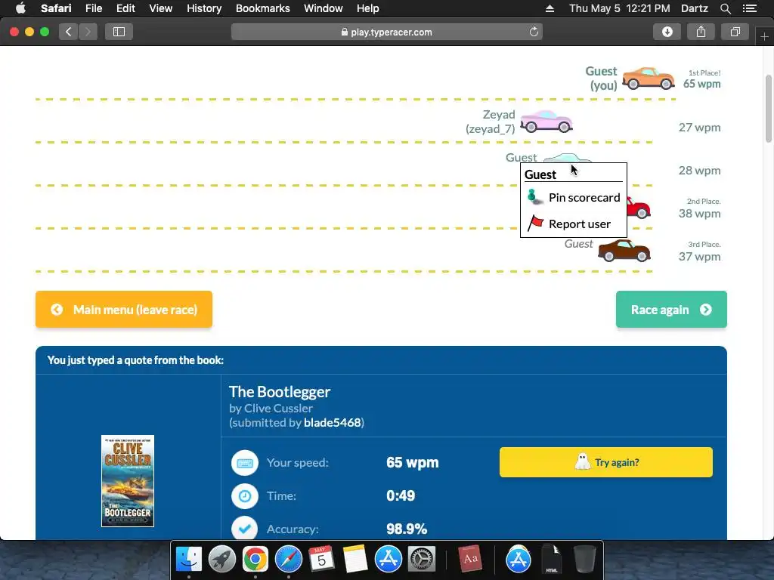Click the red car beside 38 wpm
774x580 pixels.
[639, 208]
